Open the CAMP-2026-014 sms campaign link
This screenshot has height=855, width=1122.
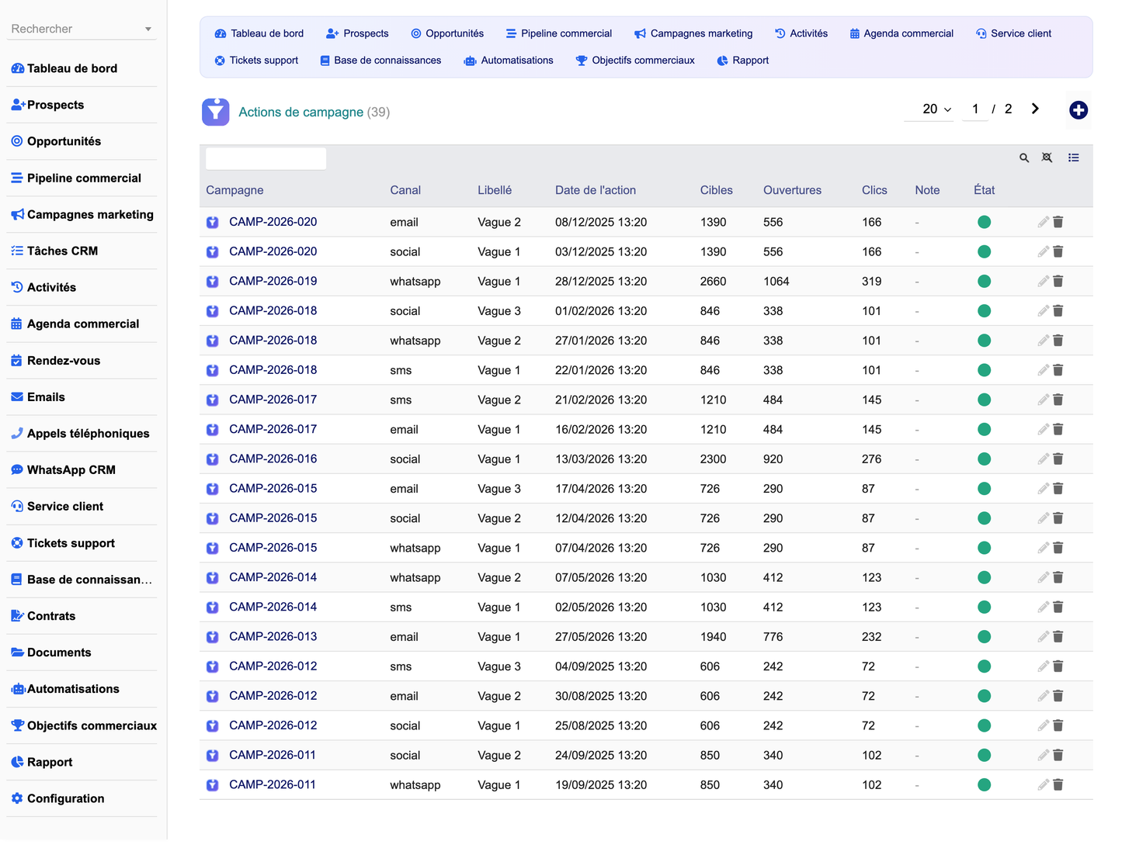pyautogui.click(x=273, y=607)
